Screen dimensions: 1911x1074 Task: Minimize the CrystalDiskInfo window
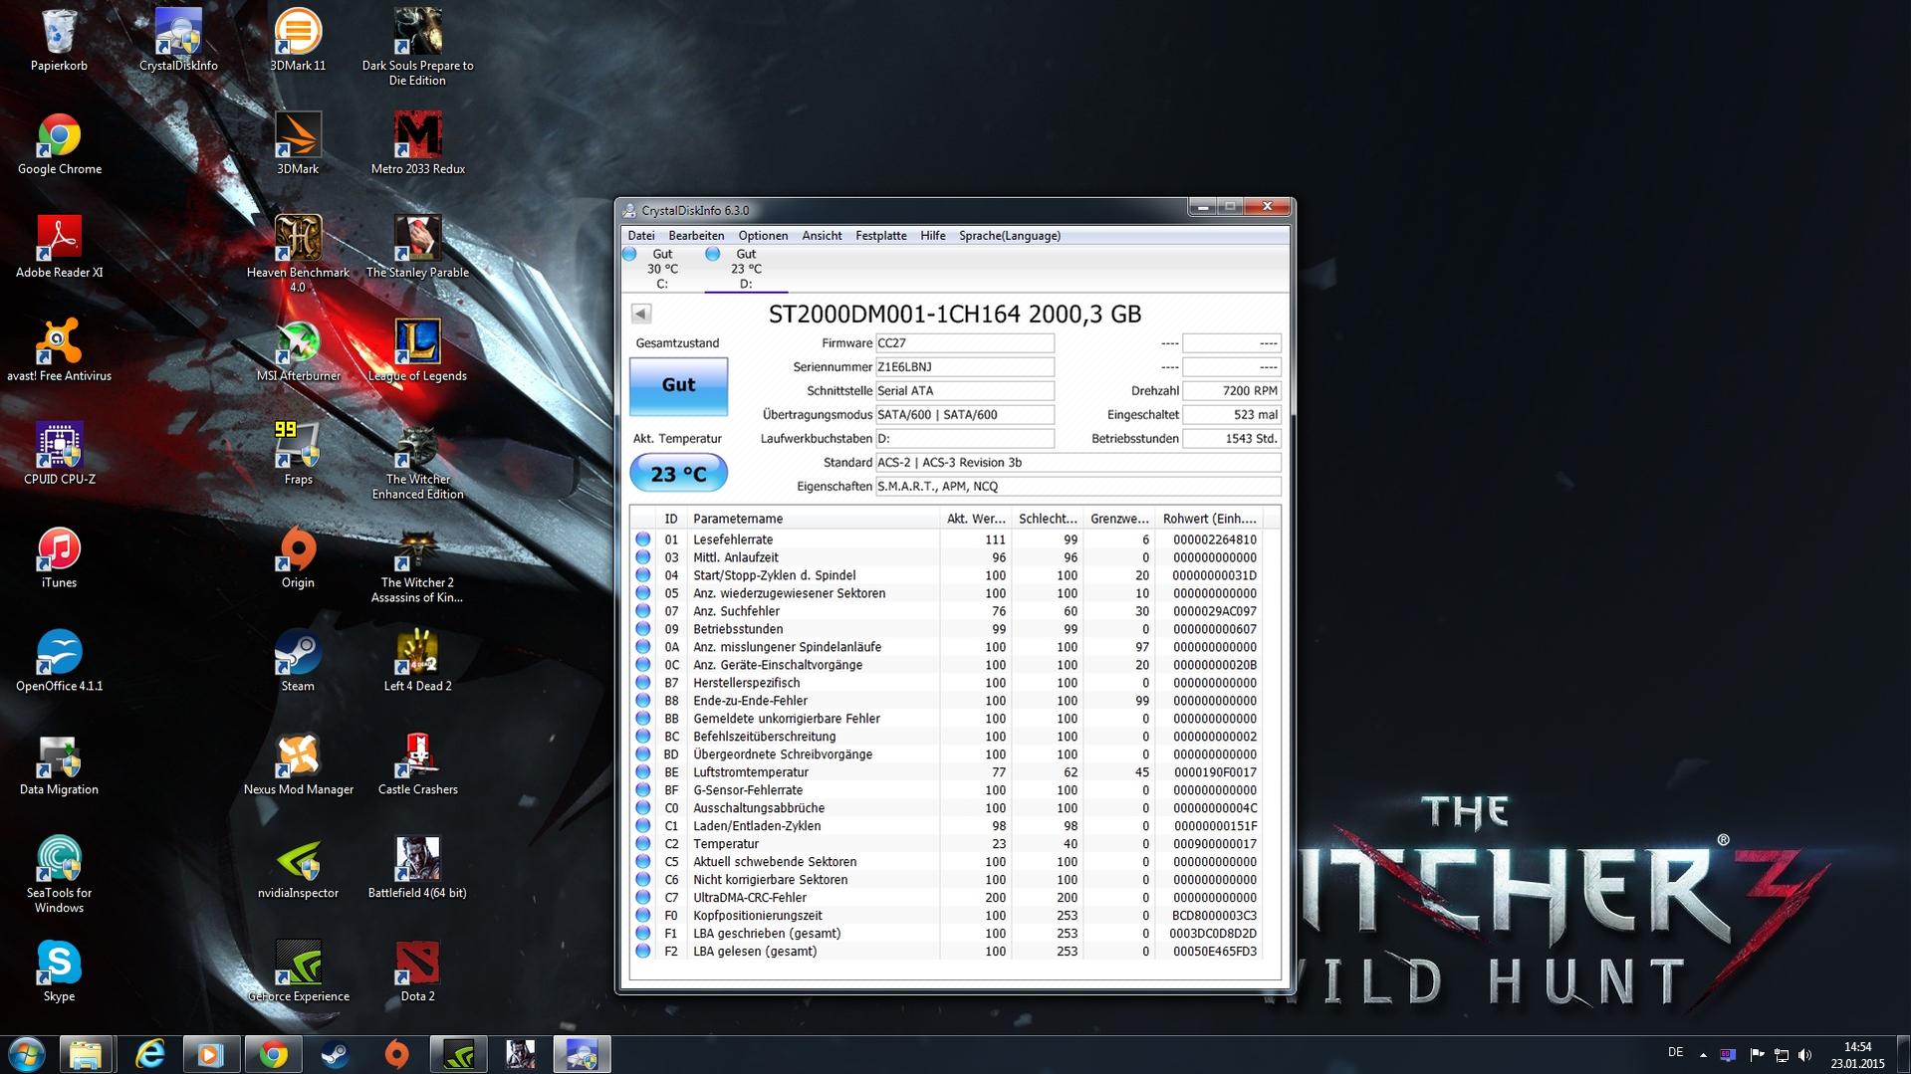1203,207
